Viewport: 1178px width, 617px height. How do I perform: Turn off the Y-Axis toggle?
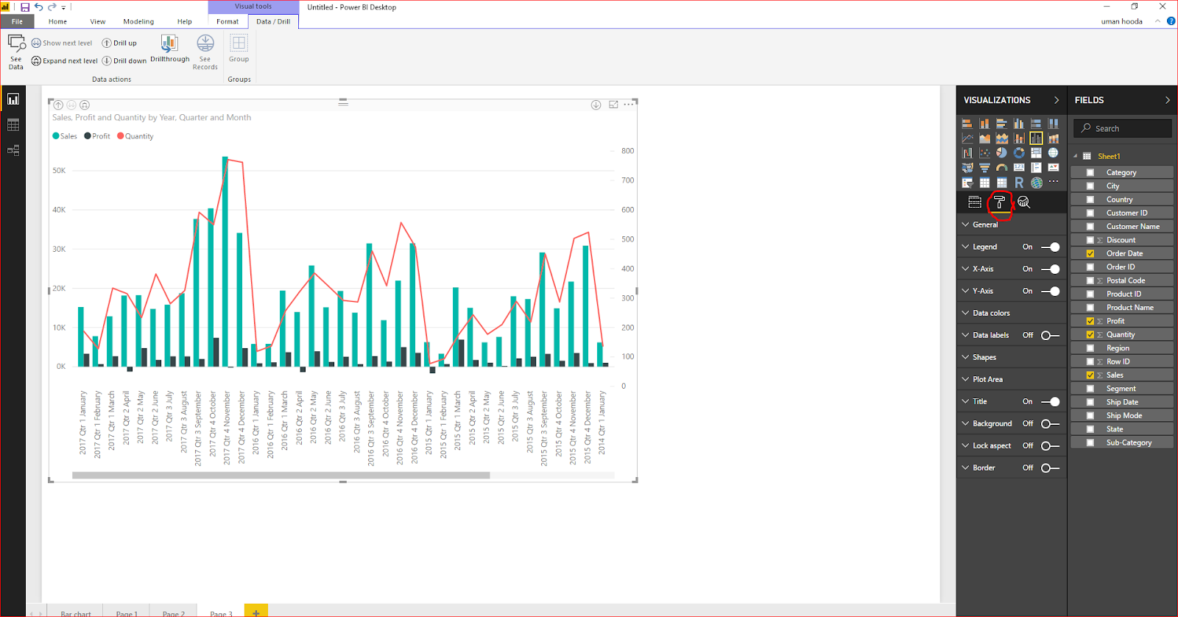(x=1051, y=291)
